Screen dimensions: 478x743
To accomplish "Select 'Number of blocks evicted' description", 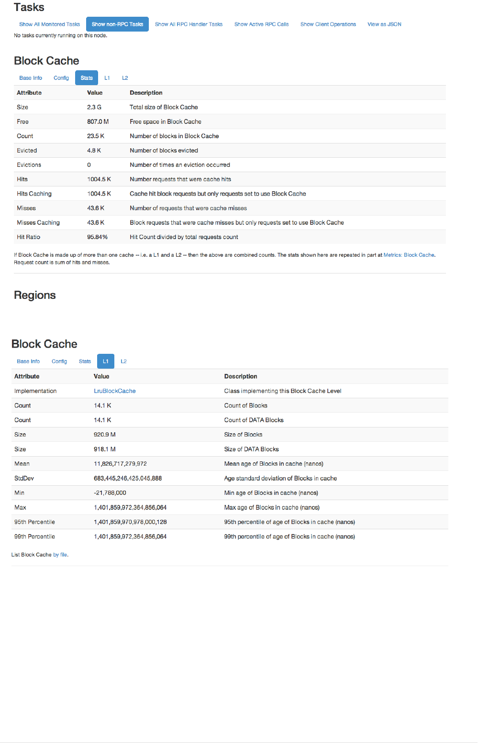I will (164, 151).
